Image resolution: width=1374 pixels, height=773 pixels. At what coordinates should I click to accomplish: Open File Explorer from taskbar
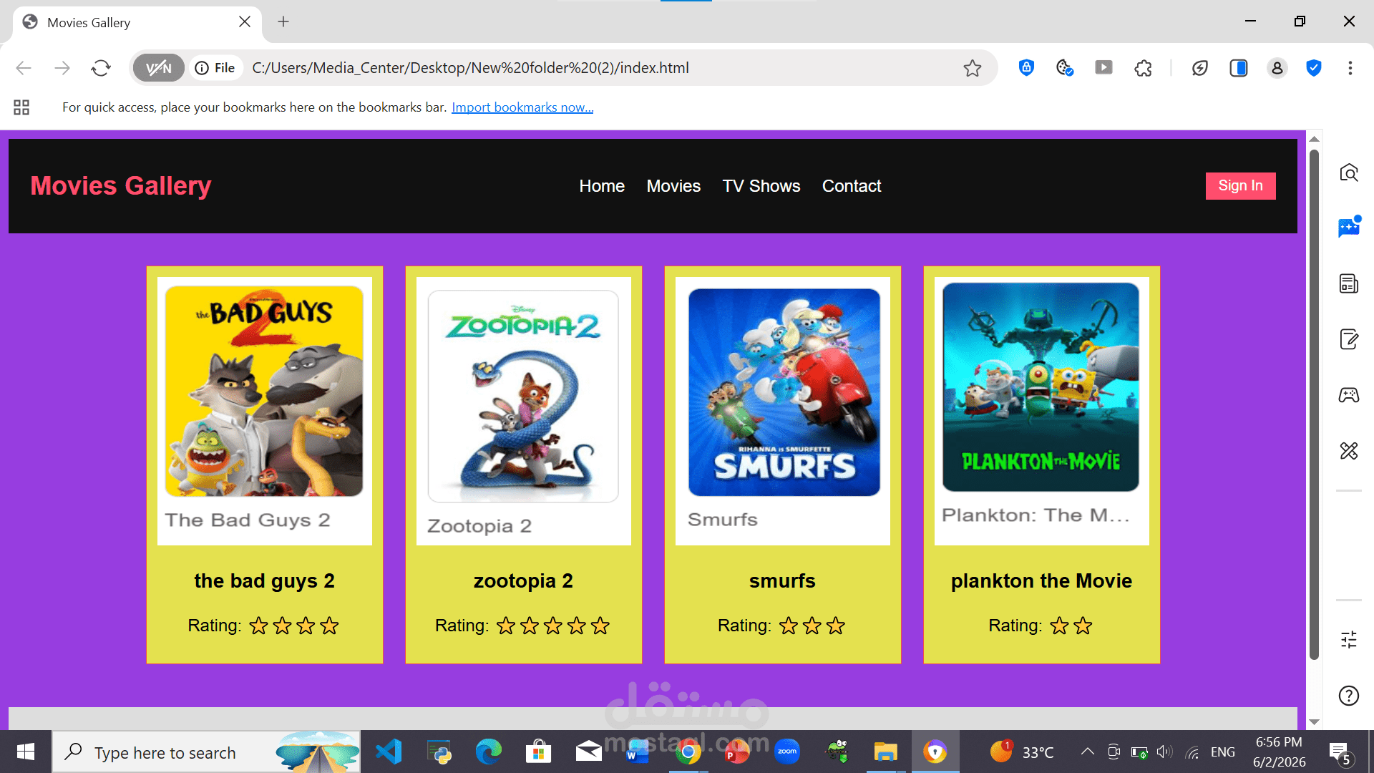click(885, 752)
